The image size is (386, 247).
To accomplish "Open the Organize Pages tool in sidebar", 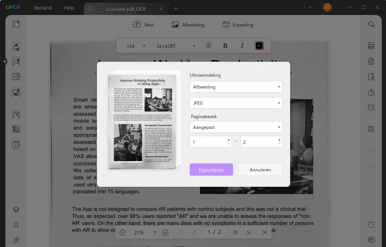I will click(x=16, y=115).
